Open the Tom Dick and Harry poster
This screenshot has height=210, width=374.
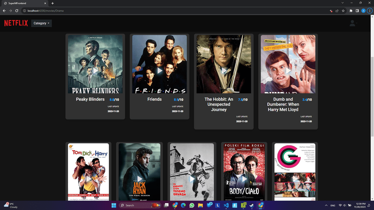coord(88,172)
